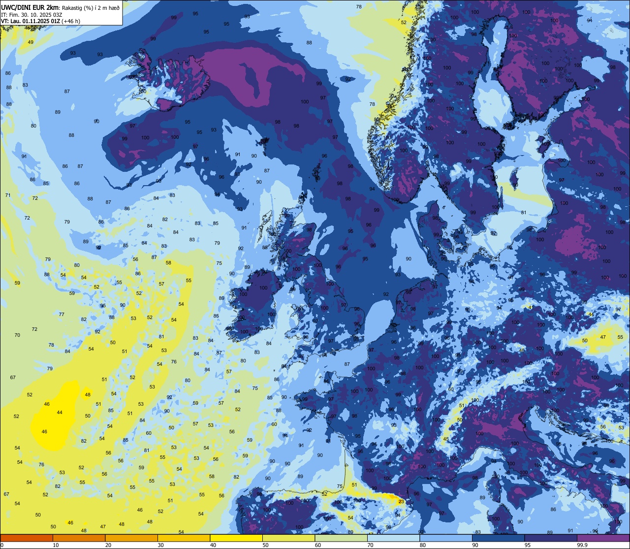Click the dark indigo 95–99.9 legend swatch

pyautogui.click(x=551, y=538)
